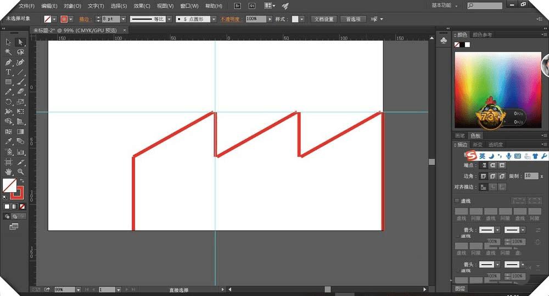Select the Free Transform tool
Image resolution: width=549 pixels, height=296 pixels.
tap(20, 111)
